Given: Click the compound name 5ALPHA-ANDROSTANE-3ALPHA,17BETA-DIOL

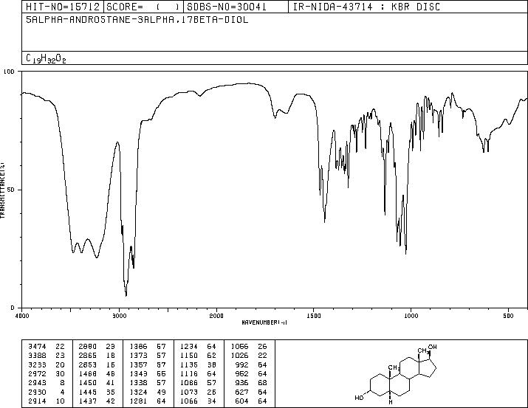Looking at the screenshot, I should pos(137,20).
